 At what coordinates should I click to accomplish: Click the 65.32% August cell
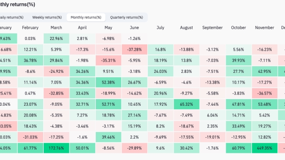[187, 104]
